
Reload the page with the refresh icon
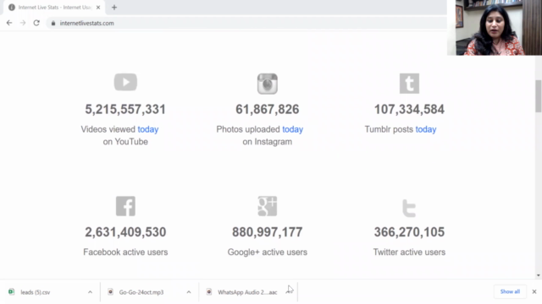click(36, 23)
